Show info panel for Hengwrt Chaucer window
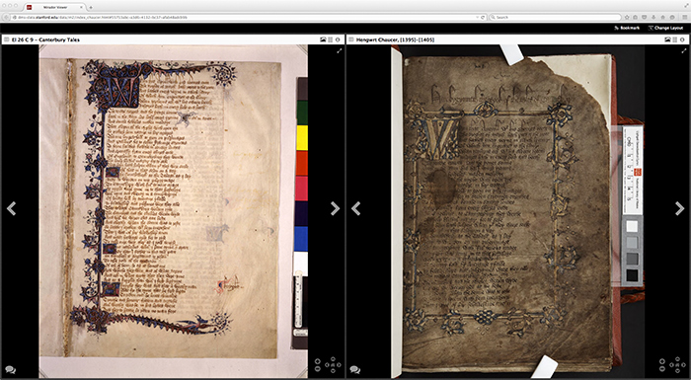 click(682, 39)
